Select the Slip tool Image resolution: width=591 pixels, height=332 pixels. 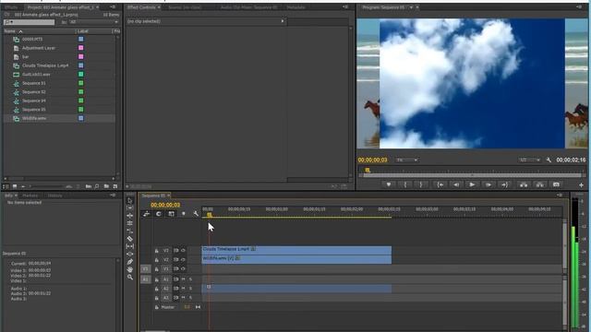pos(130,246)
